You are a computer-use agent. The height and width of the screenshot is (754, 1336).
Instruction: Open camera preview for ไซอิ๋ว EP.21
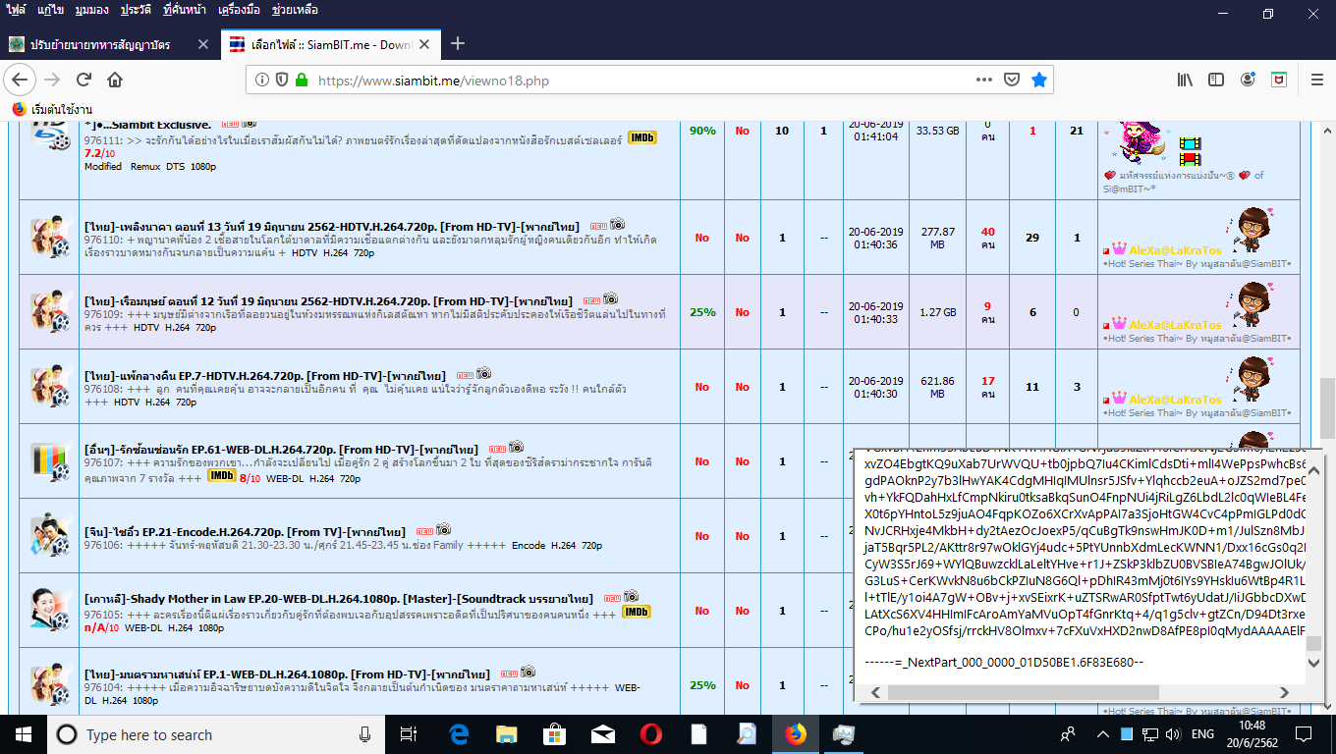click(443, 529)
